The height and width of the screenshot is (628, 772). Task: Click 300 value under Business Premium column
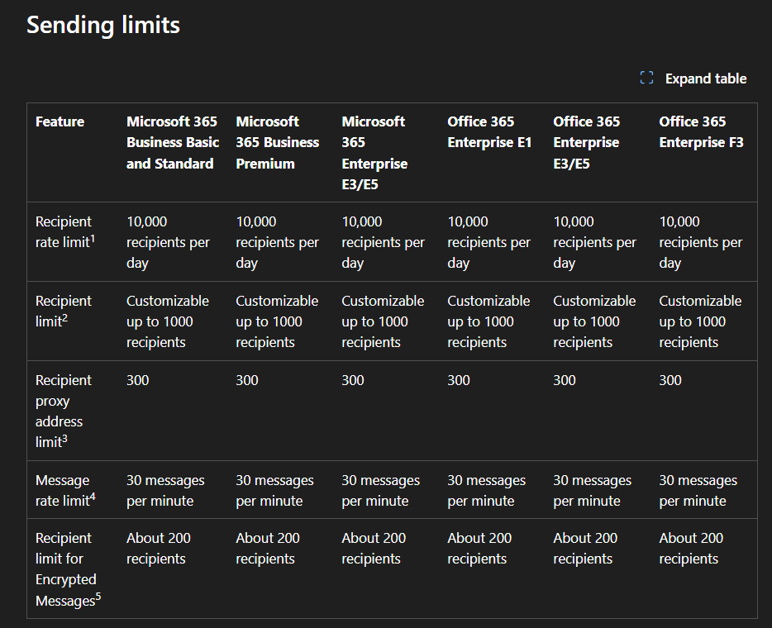click(x=247, y=380)
